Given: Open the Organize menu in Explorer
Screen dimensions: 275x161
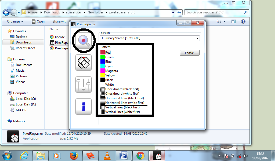Looking at the screenshot, I should [x=15, y=21].
